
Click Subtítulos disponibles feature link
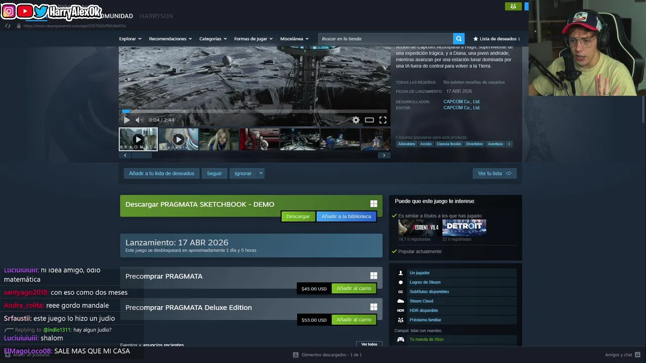click(429, 292)
